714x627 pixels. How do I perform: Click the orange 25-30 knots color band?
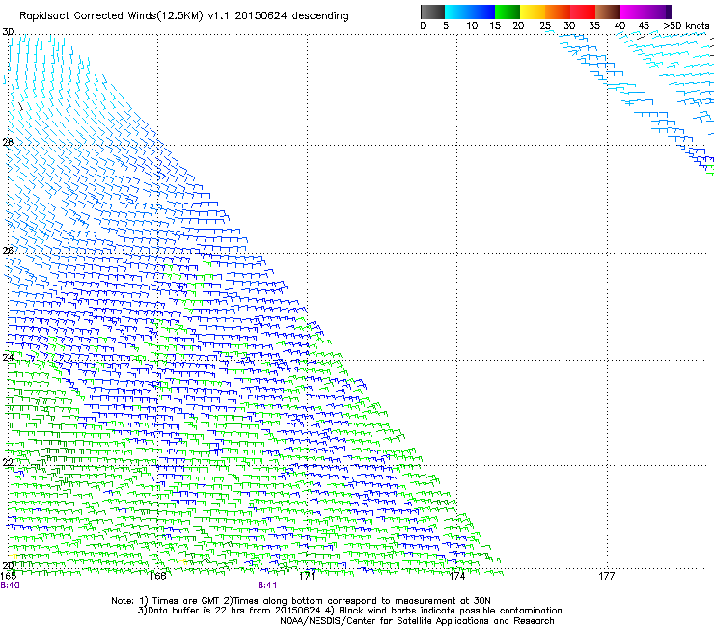point(558,12)
